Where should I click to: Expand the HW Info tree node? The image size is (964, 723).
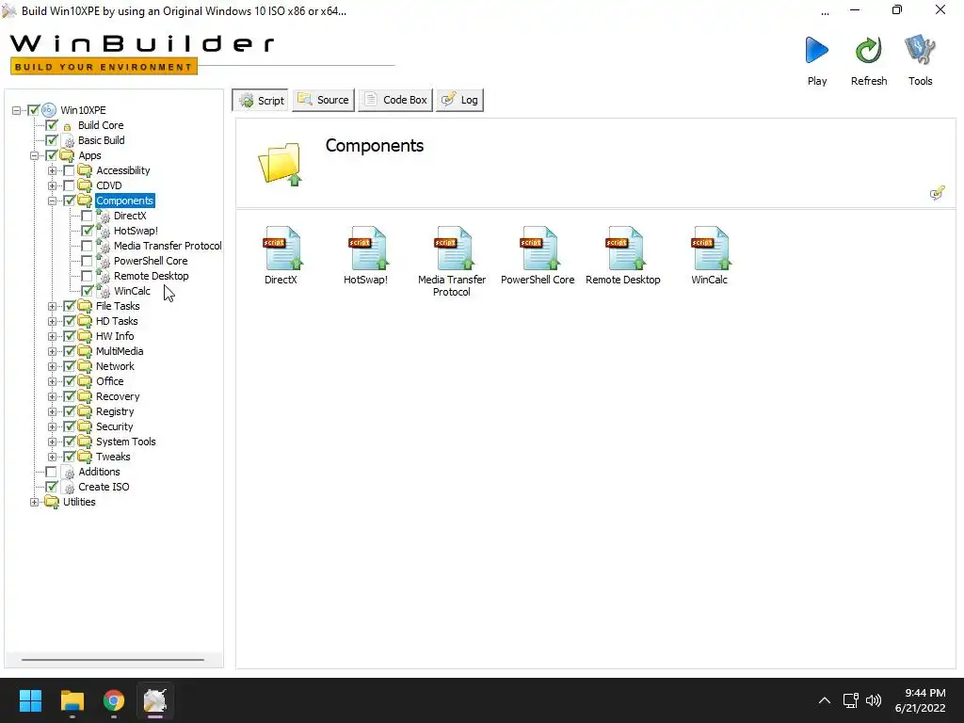pos(53,336)
